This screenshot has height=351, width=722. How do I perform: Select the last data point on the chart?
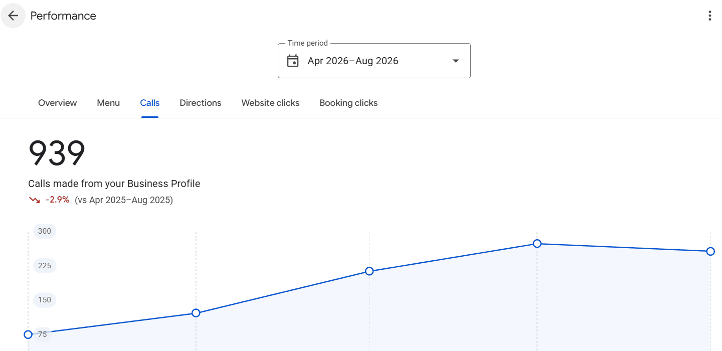pos(710,251)
